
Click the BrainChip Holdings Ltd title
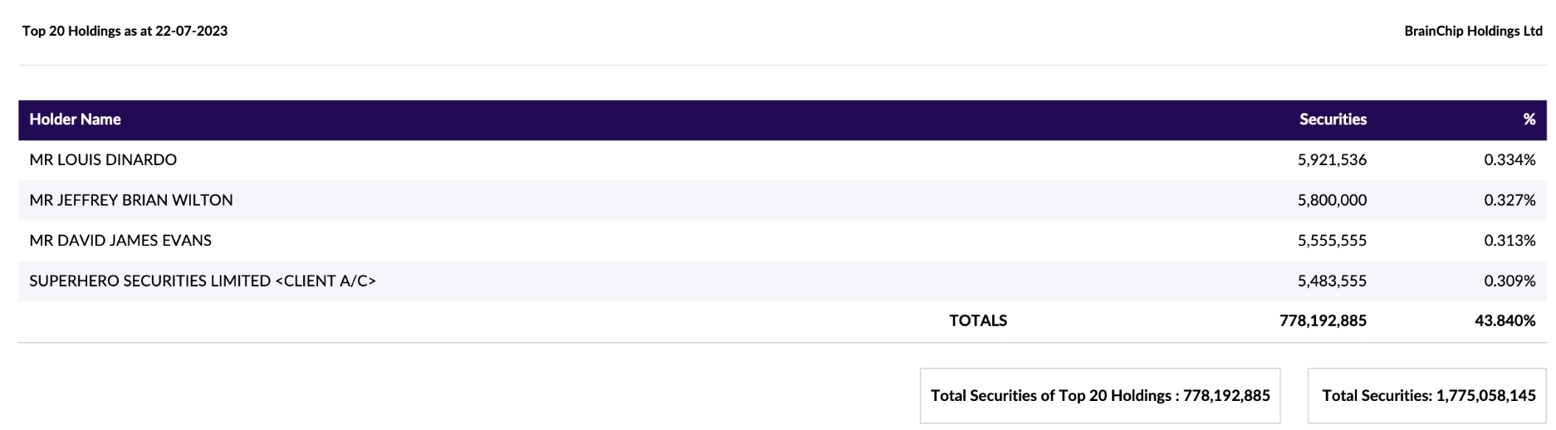(1473, 31)
